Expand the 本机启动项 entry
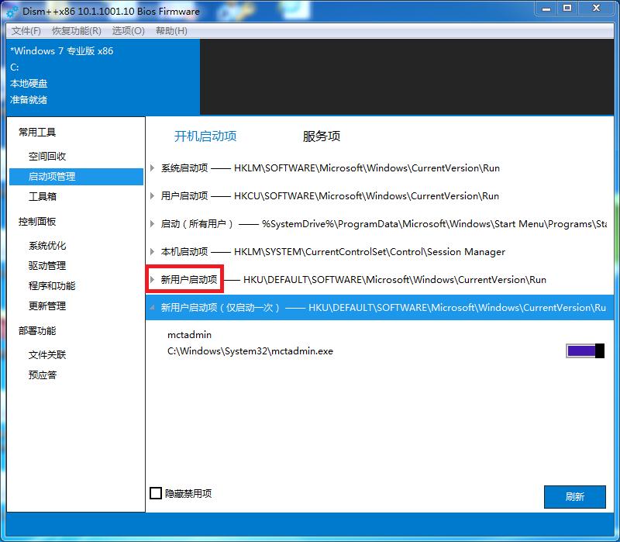Viewport: 620px width, 542px height. [153, 252]
